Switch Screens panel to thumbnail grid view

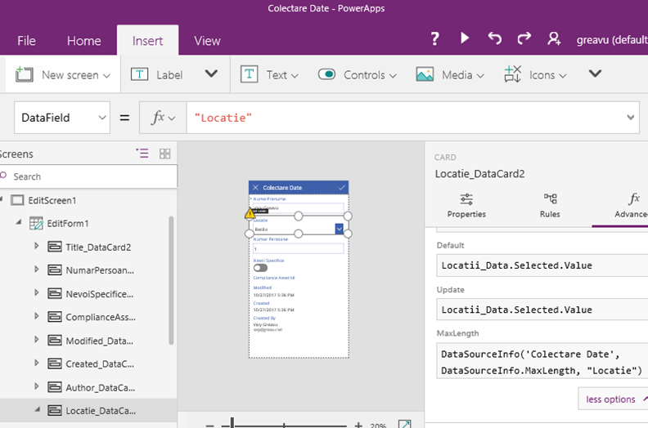pyautogui.click(x=164, y=154)
